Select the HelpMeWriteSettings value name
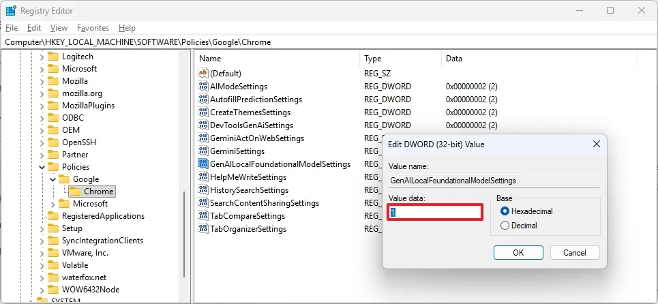Screen dimensions: 658x304 [x=248, y=177]
